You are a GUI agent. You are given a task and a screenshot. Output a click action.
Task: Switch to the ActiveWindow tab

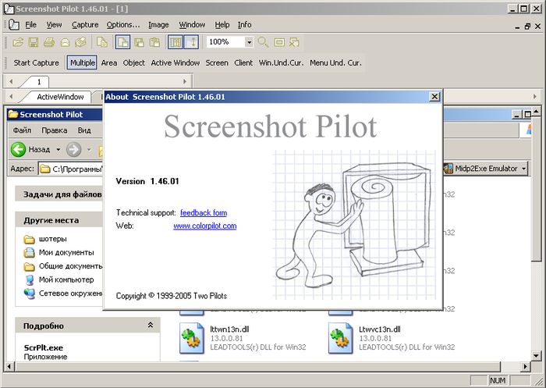60,97
